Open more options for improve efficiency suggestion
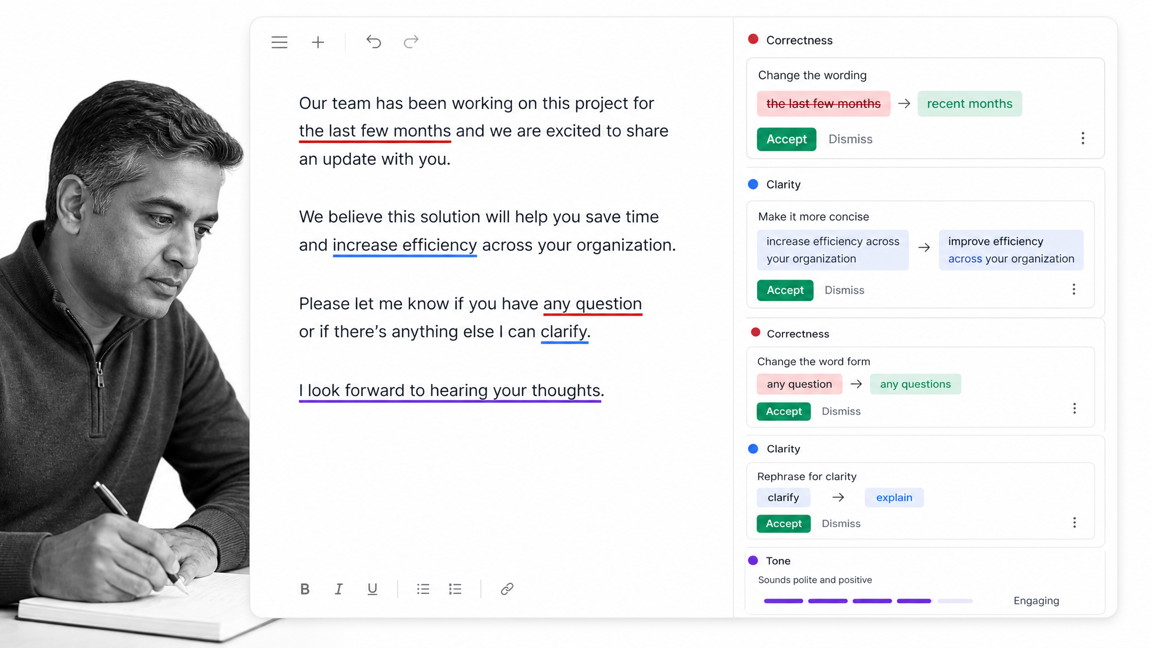Screen dimensions: 1152x648 tap(1074, 289)
